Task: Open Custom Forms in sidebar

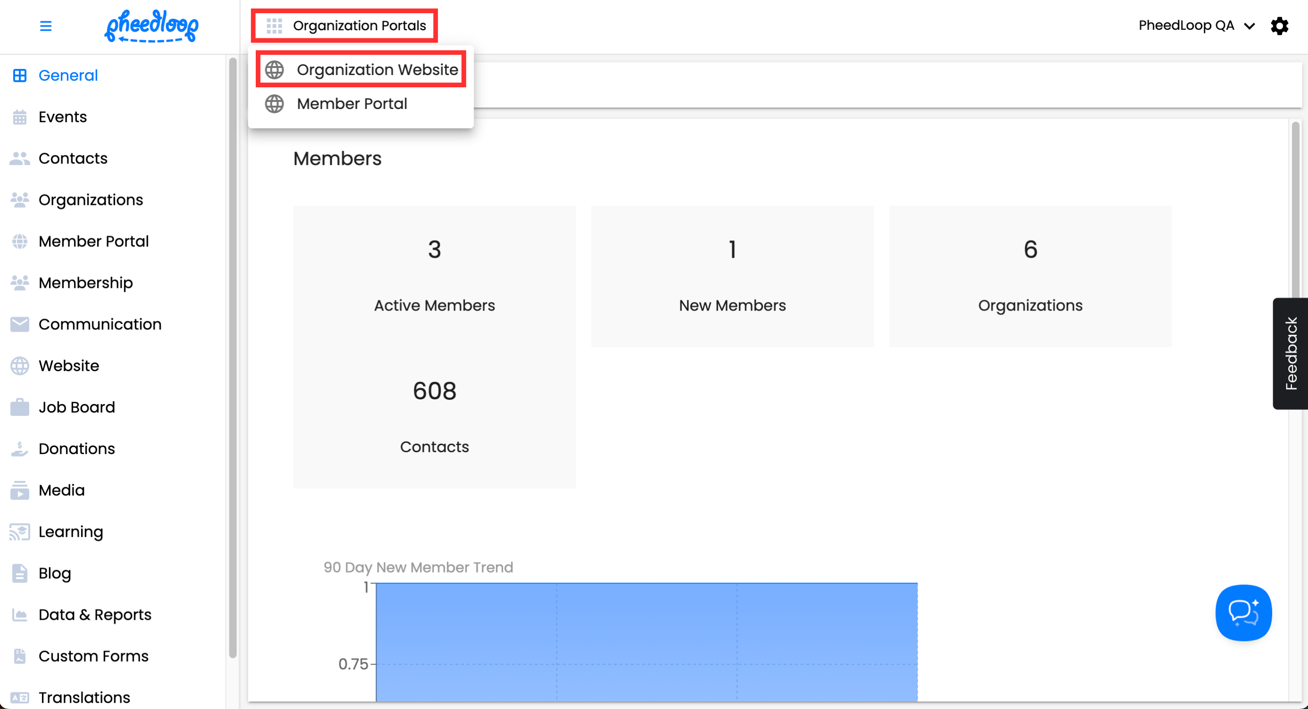Action: (x=93, y=656)
